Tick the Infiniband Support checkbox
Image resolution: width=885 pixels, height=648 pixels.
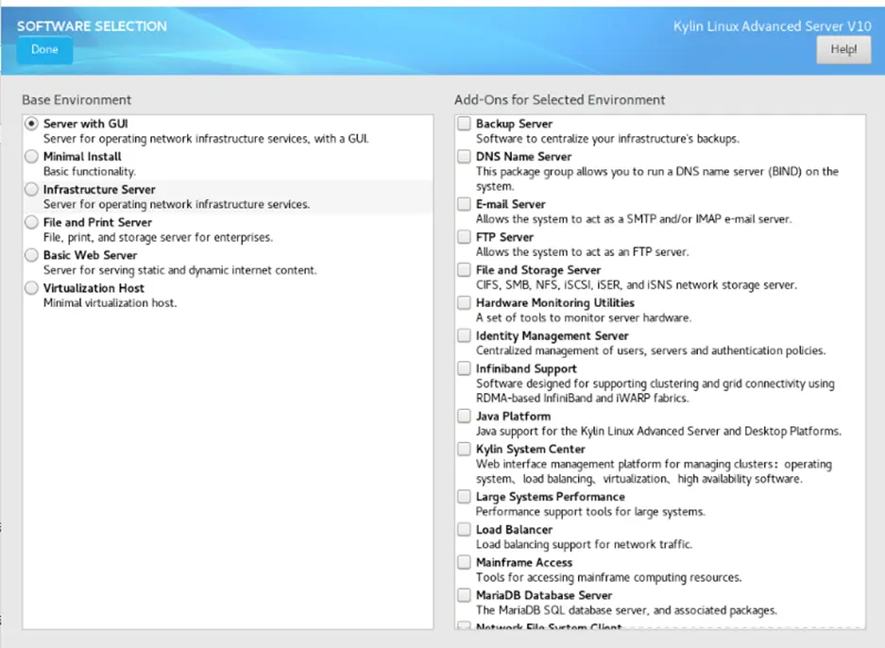pyautogui.click(x=464, y=368)
